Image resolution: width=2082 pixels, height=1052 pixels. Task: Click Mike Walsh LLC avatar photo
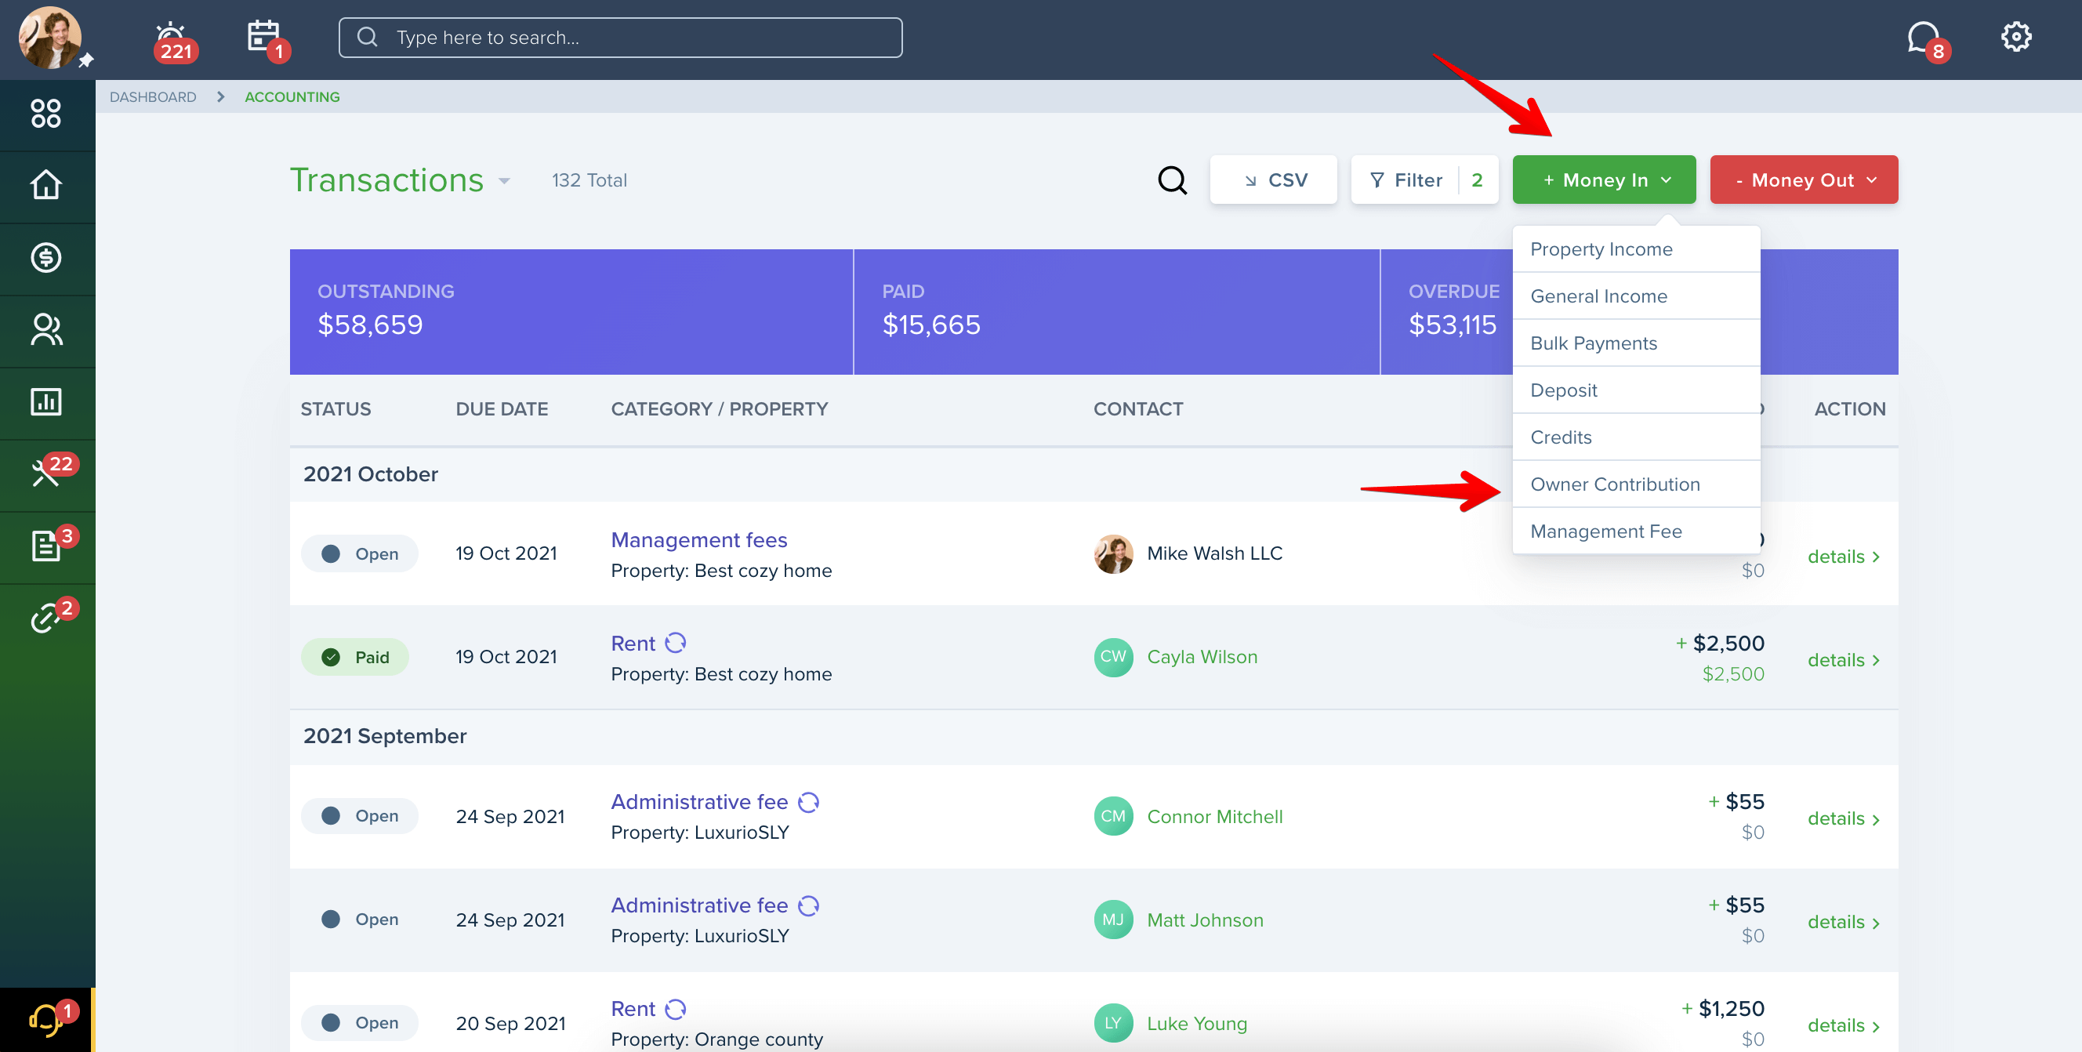(x=1113, y=553)
